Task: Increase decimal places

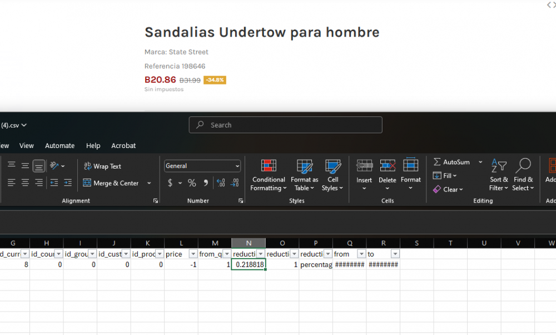Action: 221,183
